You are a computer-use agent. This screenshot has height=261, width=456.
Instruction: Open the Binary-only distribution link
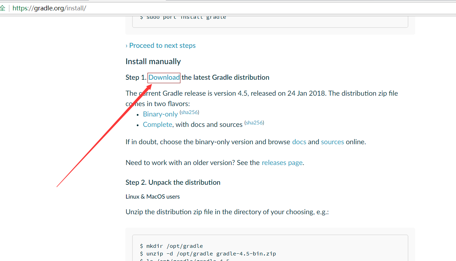coord(160,114)
